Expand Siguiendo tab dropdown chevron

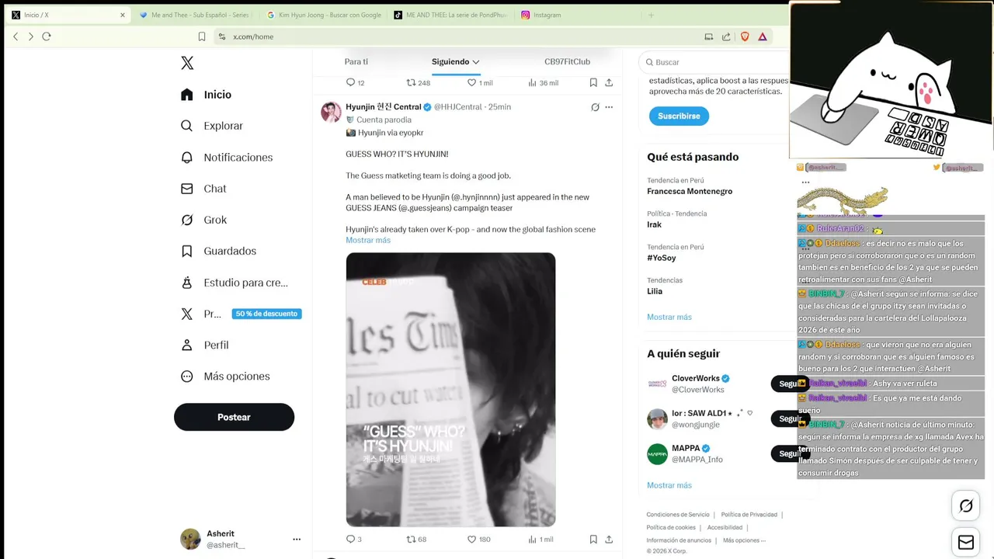tap(476, 62)
